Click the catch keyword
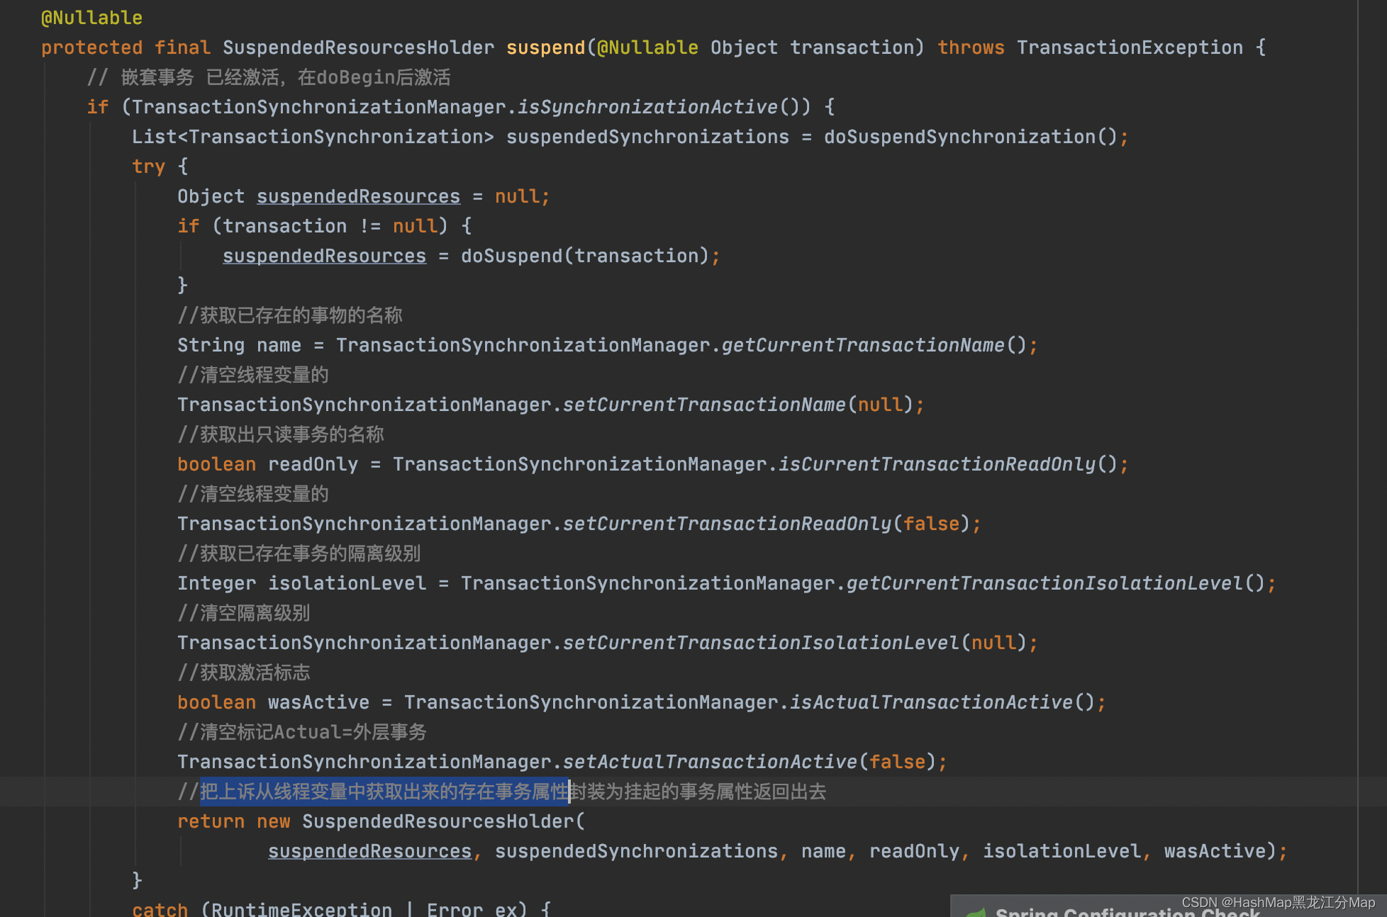 point(160,909)
